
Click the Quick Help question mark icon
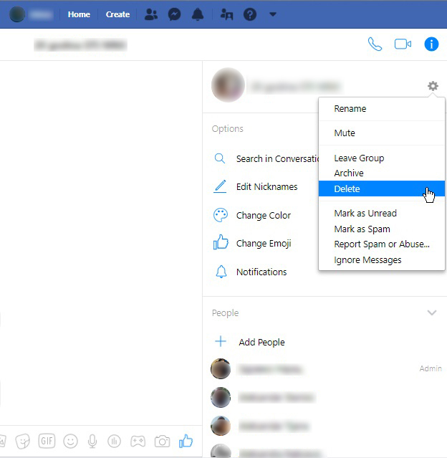coord(250,14)
